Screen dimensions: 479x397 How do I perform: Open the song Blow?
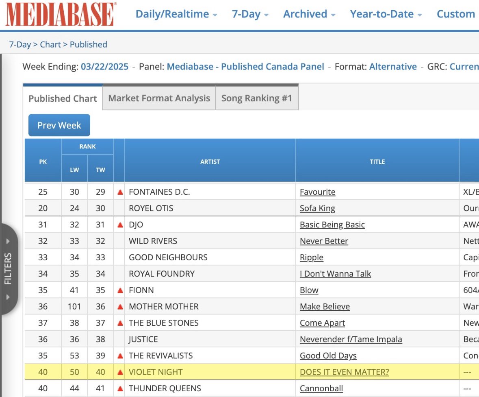(309, 290)
